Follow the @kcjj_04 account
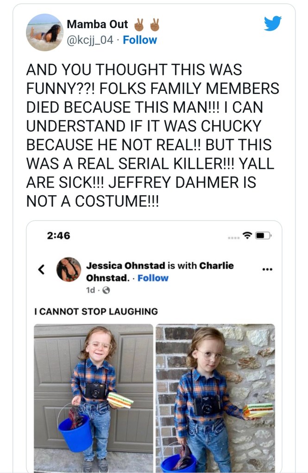The image size is (308, 473). tap(140, 40)
